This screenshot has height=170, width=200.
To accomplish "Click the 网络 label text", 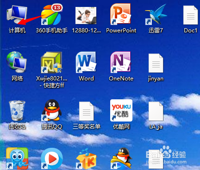I will tap(17, 79).
